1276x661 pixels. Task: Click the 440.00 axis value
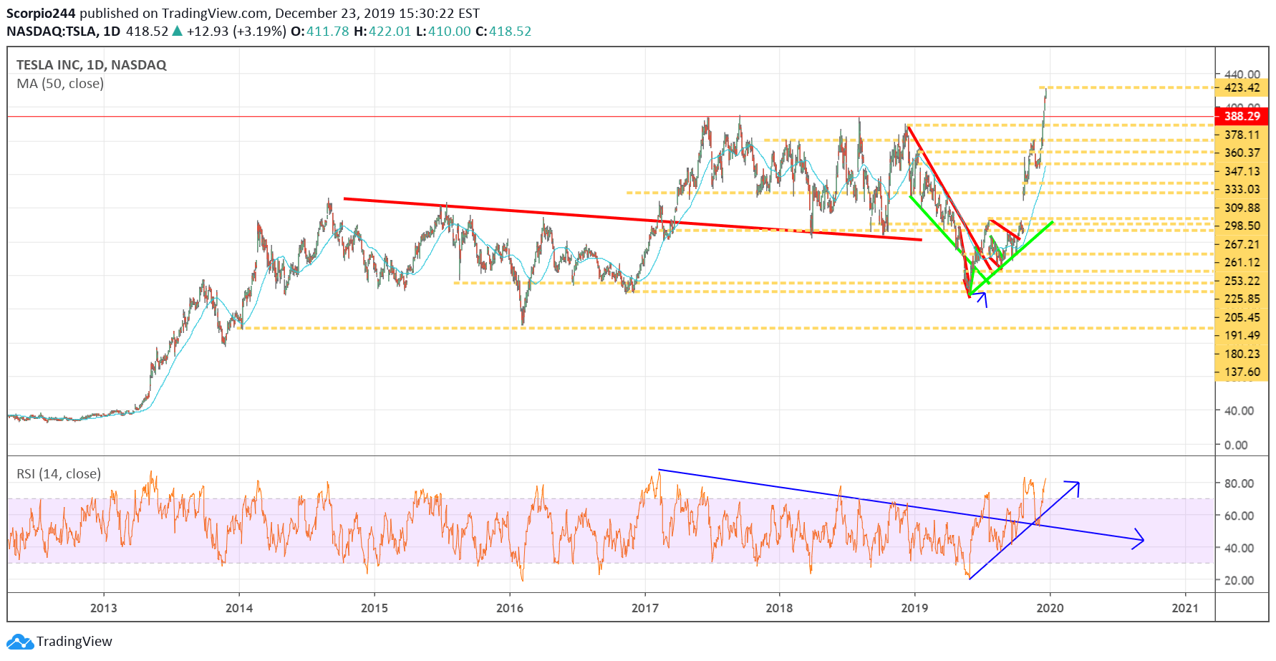tap(1242, 74)
